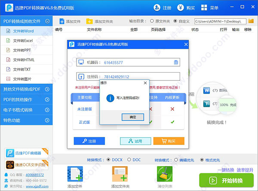Click the 购买 yen icon in title bar
The width and height of the screenshot is (258, 191).
coord(181,8)
